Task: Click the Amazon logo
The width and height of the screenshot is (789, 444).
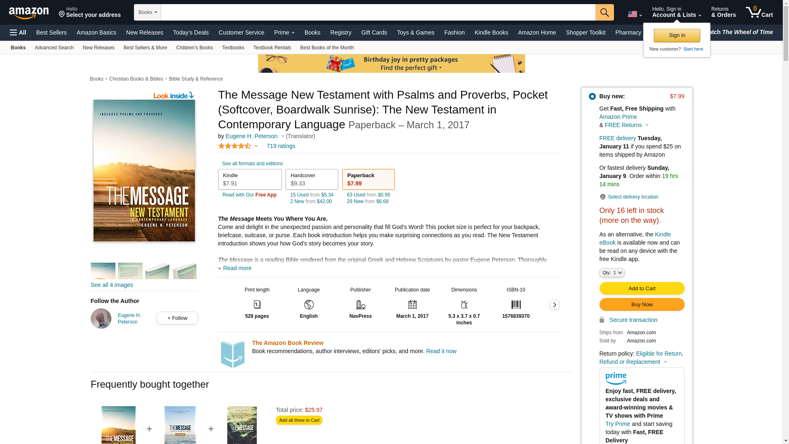Action: pyautogui.click(x=29, y=13)
